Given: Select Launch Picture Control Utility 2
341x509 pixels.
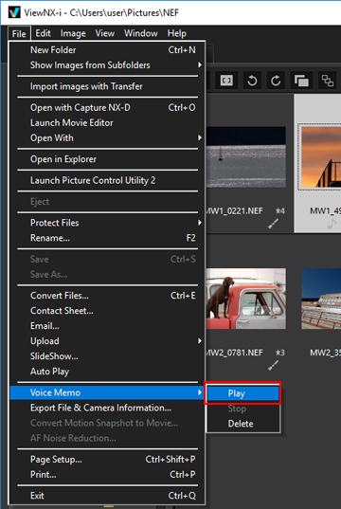Looking at the screenshot, I should click(107, 180).
